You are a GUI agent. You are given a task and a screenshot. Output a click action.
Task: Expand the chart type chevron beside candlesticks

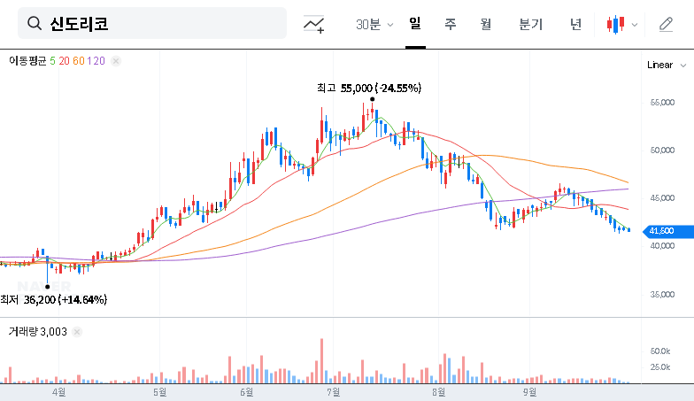634,25
